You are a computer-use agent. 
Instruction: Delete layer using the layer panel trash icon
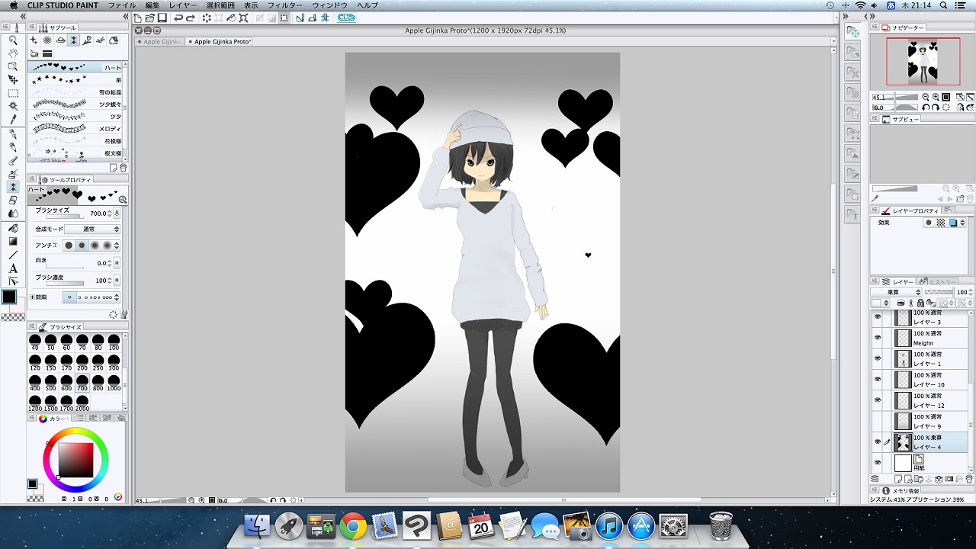pos(970,479)
